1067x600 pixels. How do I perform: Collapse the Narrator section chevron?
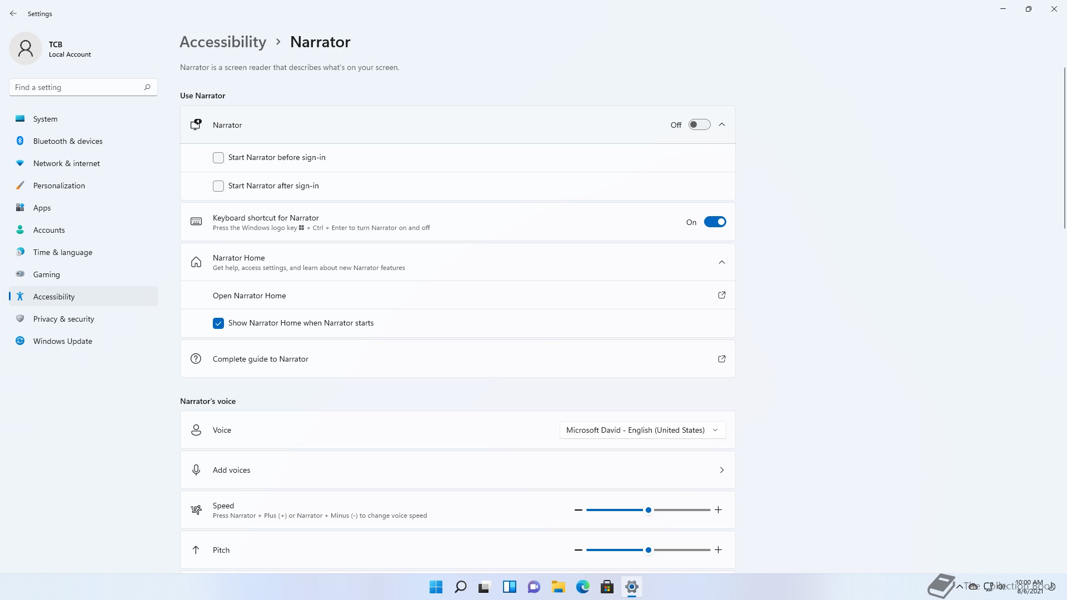[x=722, y=124]
